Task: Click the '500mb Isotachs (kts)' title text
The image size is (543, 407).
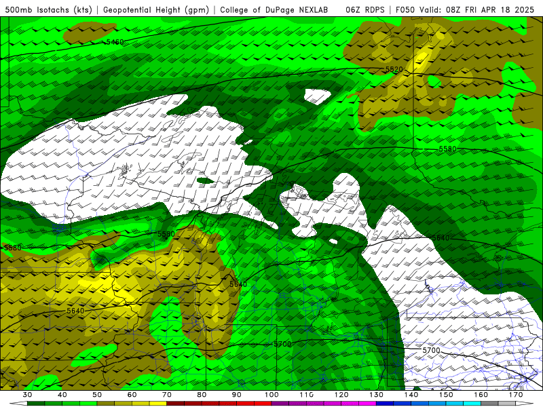Action: (x=48, y=10)
